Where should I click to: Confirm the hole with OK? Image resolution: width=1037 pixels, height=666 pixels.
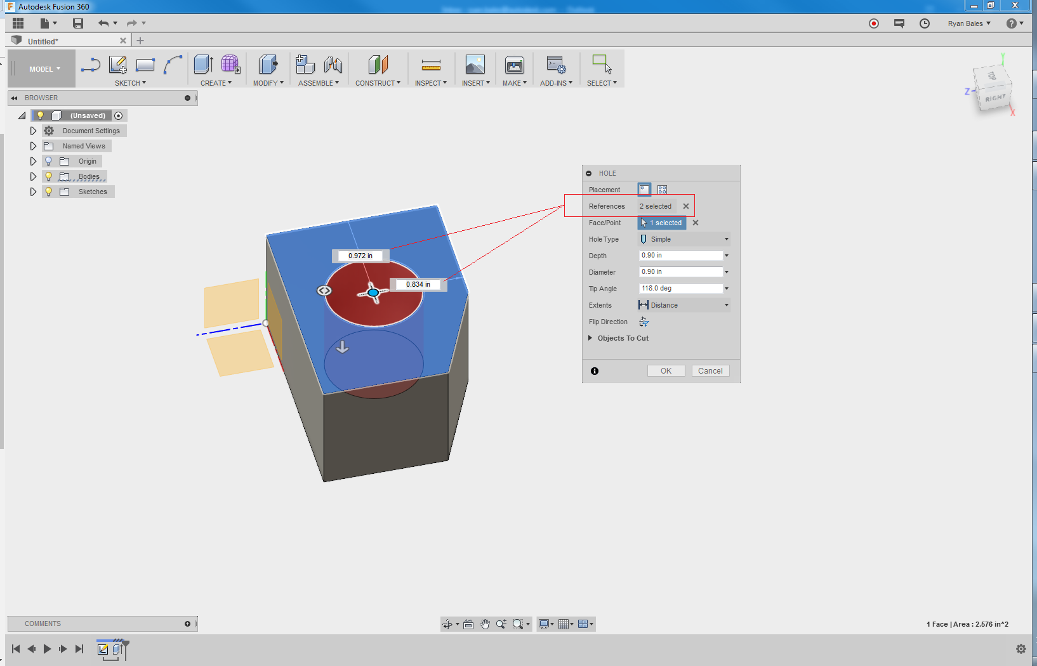[x=666, y=370]
